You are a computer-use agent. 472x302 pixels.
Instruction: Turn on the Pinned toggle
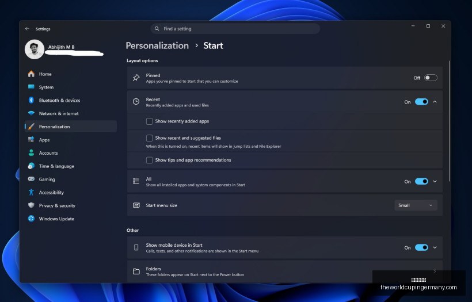pos(431,78)
